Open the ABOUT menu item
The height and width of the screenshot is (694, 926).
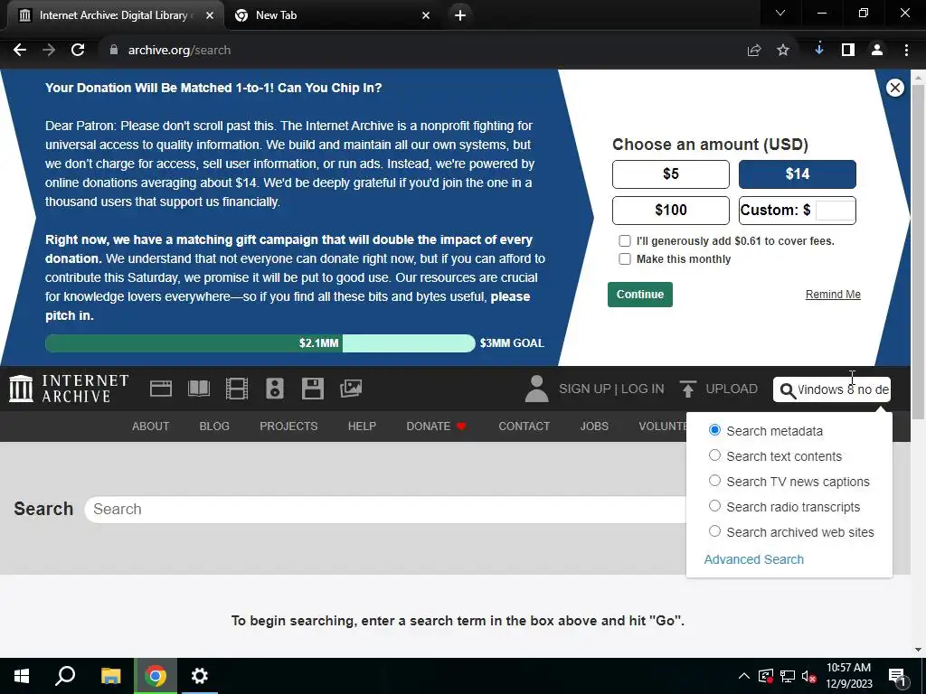151,427
